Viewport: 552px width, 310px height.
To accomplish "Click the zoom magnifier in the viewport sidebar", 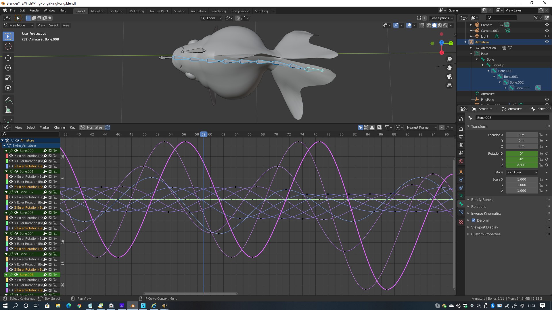I will [449, 59].
